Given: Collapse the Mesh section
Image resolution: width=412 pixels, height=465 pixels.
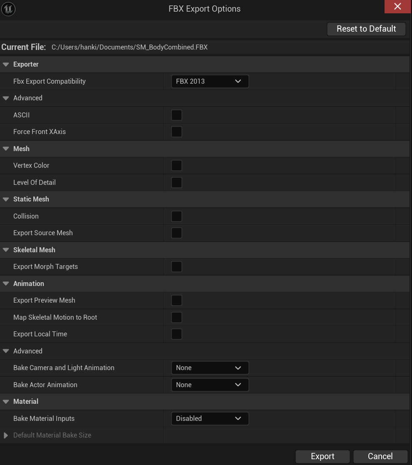Looking at the screenshot, I should click(x=6, y=149).
